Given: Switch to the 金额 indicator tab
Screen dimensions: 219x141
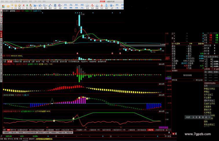Looking at the screenshot, I should [x=33, y=61].
